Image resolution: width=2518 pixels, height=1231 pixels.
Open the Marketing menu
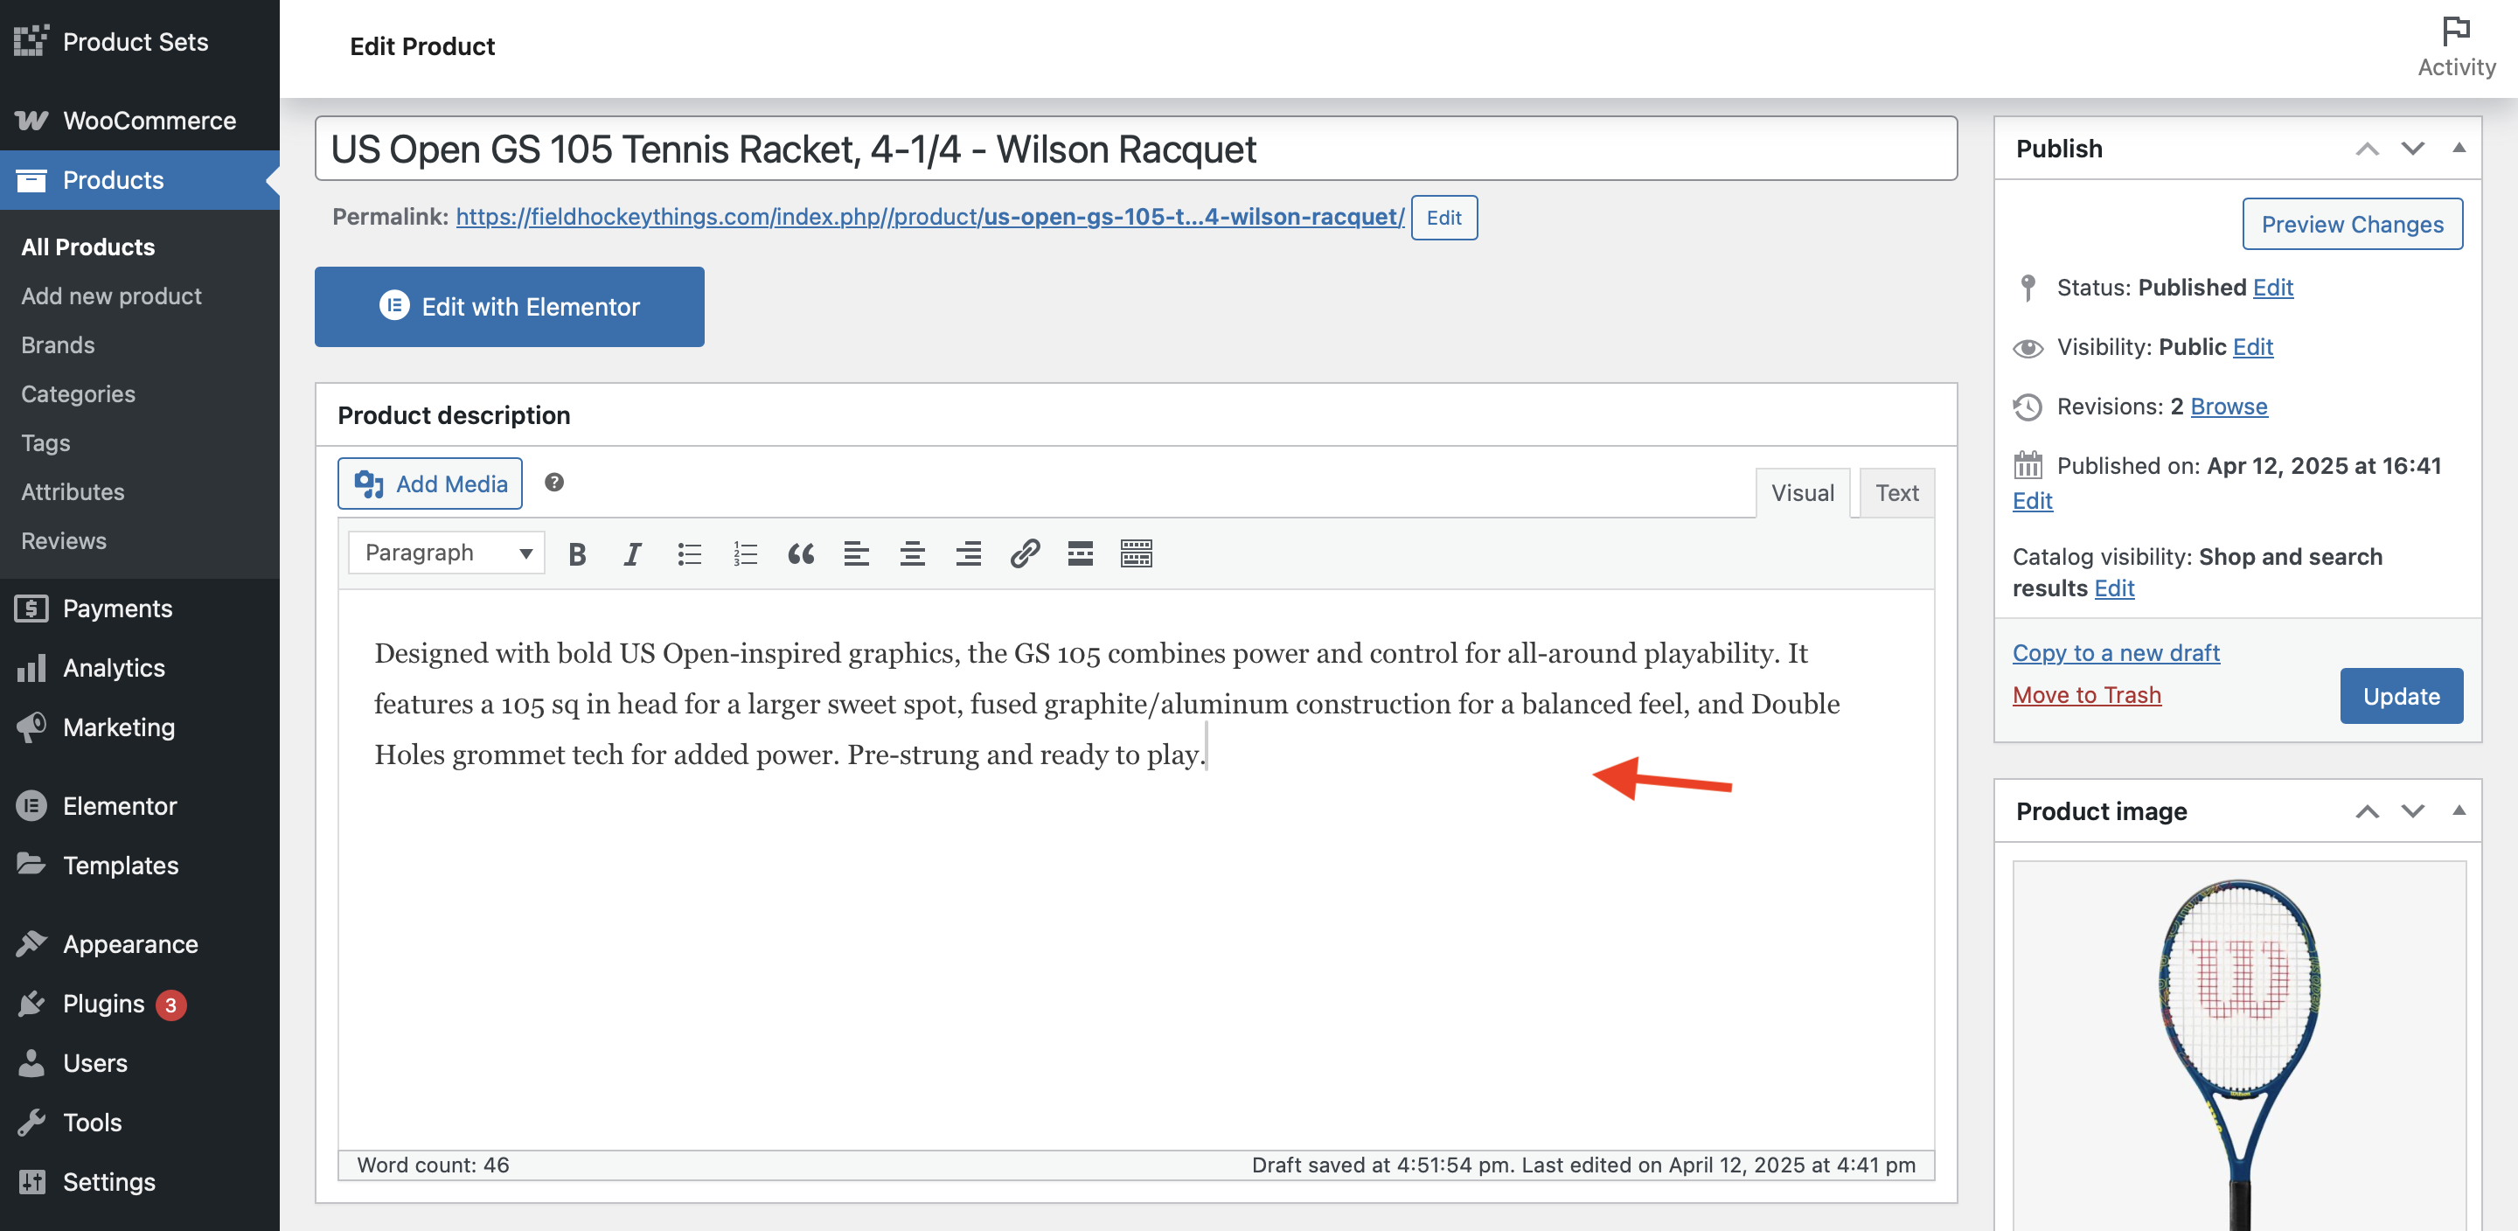coord(140,727)
